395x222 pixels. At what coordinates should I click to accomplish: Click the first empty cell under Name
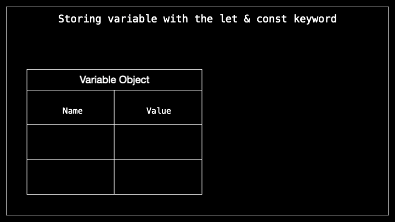tap(71, 142)
